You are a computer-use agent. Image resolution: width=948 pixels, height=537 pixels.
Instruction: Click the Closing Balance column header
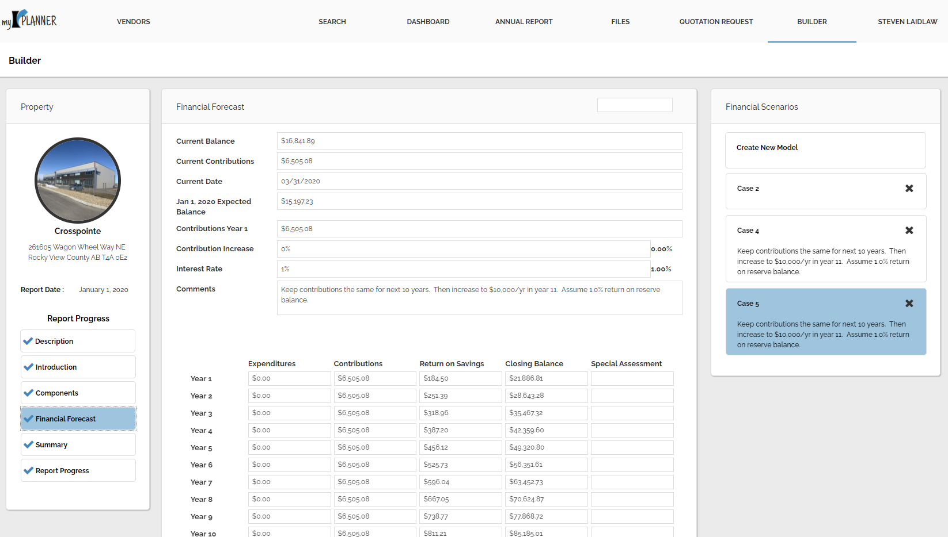[x=534, y=364]
